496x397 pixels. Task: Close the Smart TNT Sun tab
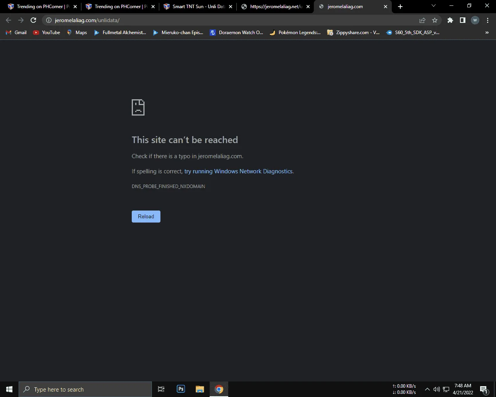[231, 7]
